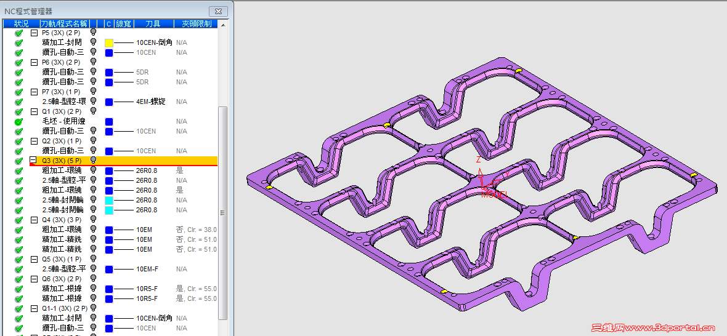The image size is (727, 336).
Task: Click the 刀具 column header
Action: (153, 23)
